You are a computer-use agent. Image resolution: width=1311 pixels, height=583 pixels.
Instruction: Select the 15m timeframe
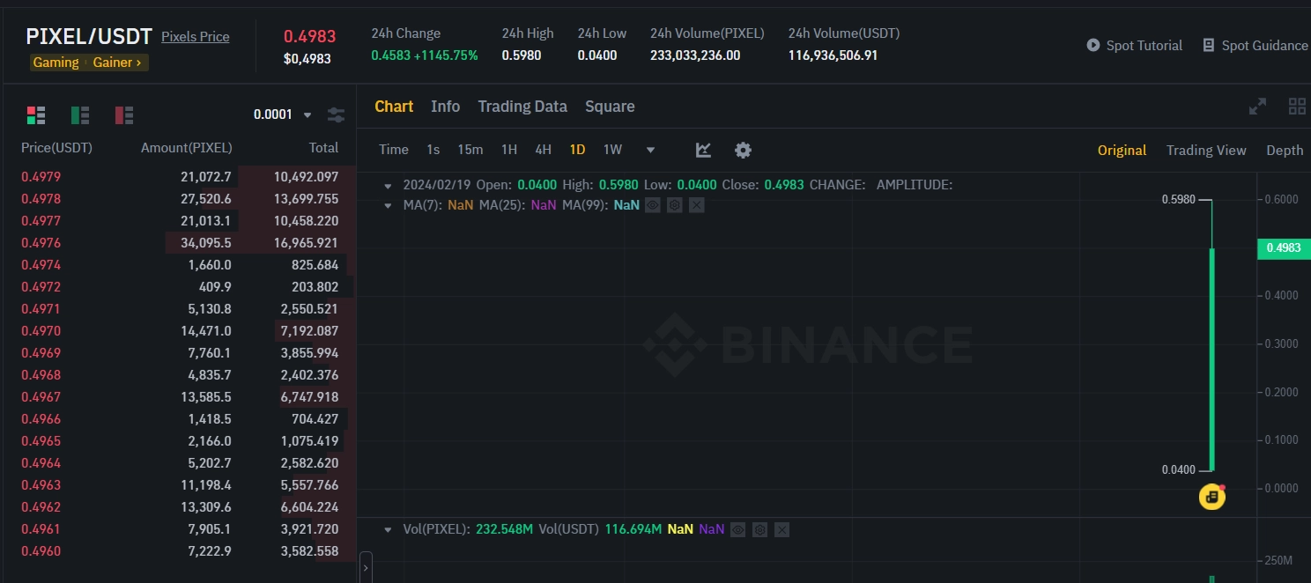click(470, 150)
